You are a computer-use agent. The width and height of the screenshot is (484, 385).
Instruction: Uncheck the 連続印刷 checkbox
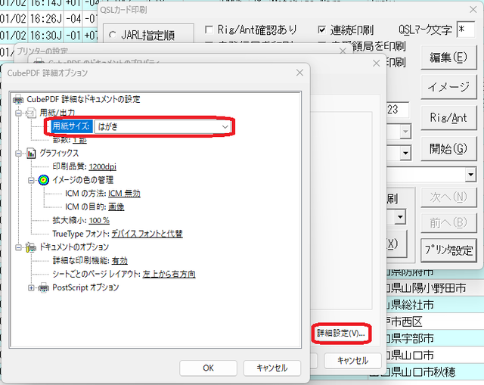point(321,29)
